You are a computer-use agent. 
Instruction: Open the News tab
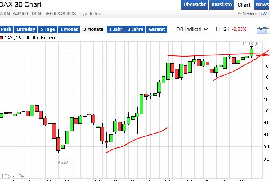coord(262,5)
